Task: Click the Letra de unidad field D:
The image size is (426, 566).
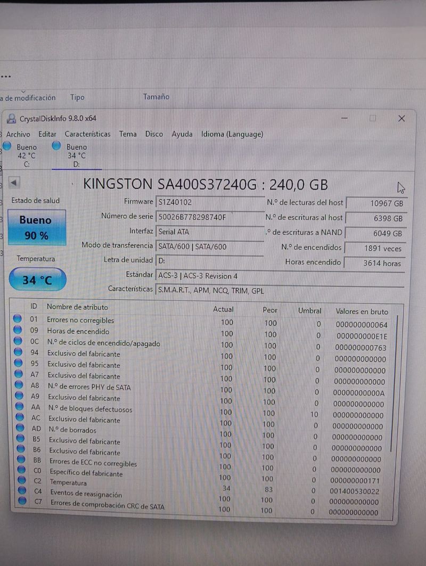Action: (x=210, y=260)
